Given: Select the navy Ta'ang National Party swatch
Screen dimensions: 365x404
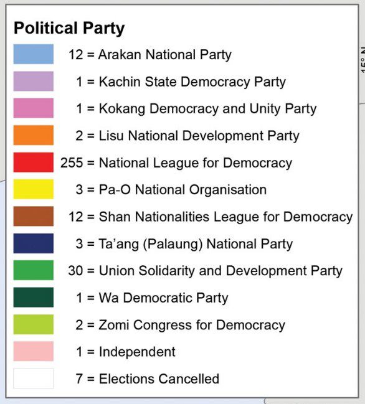Looking at the screenshot, I should click(34, 243).
